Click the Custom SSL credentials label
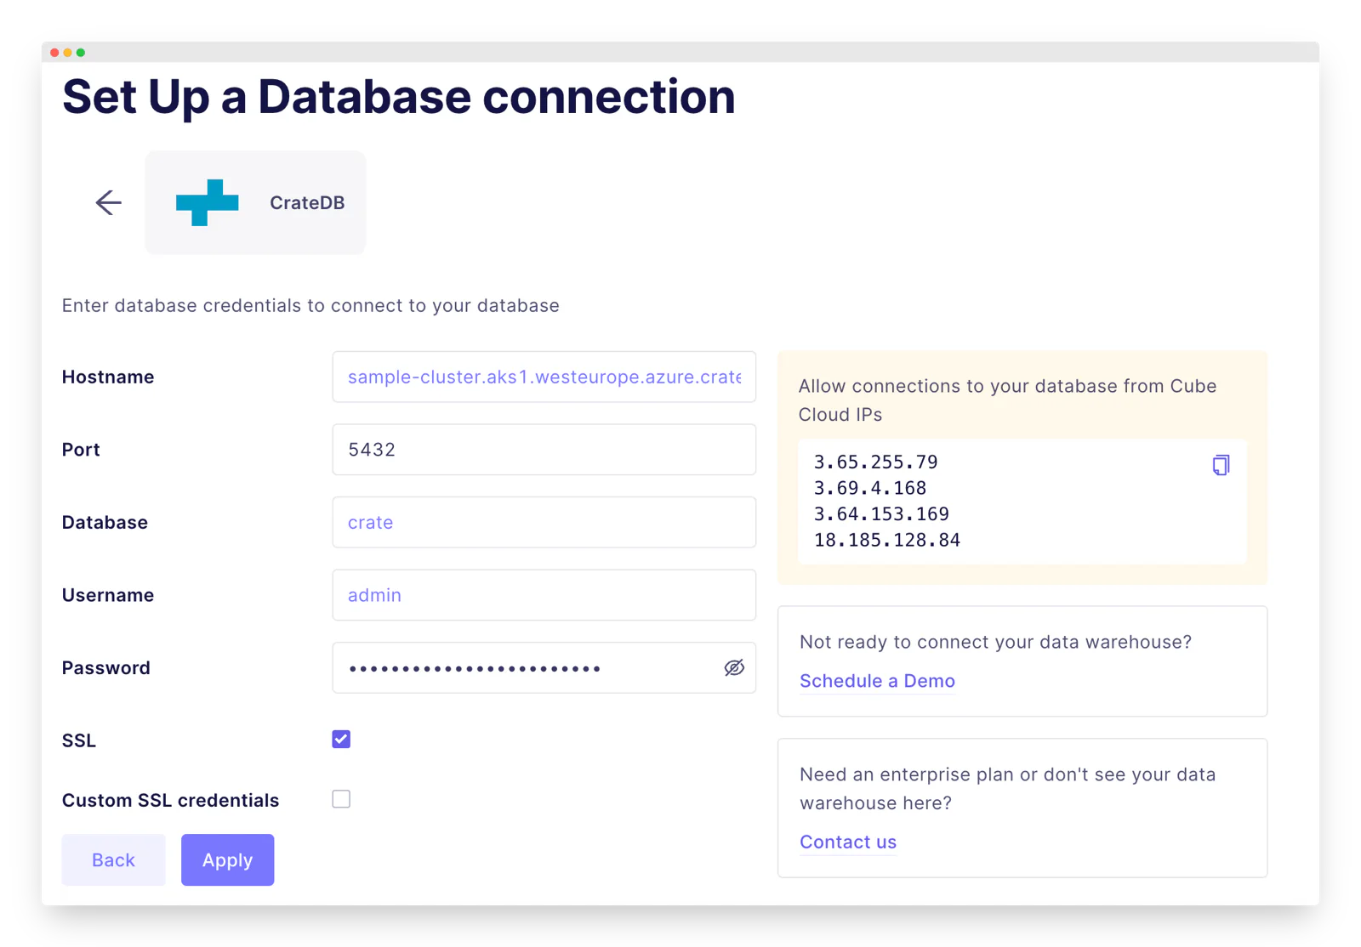 tap(170, 800)
